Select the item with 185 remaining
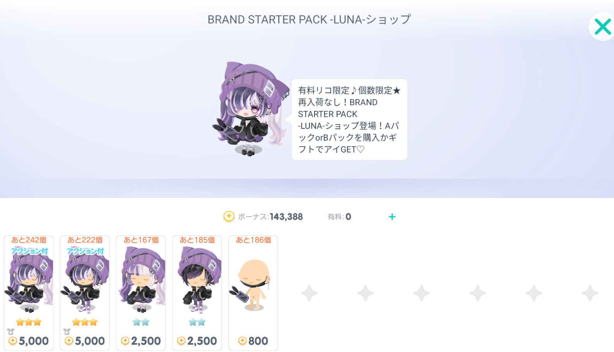The width and height of the screenshot is (614, 352). [197, 293]
